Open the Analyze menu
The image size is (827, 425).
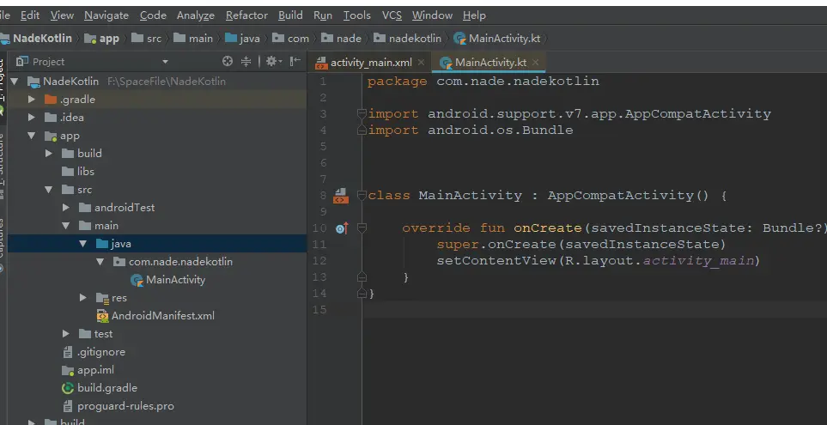pos(196,15)
